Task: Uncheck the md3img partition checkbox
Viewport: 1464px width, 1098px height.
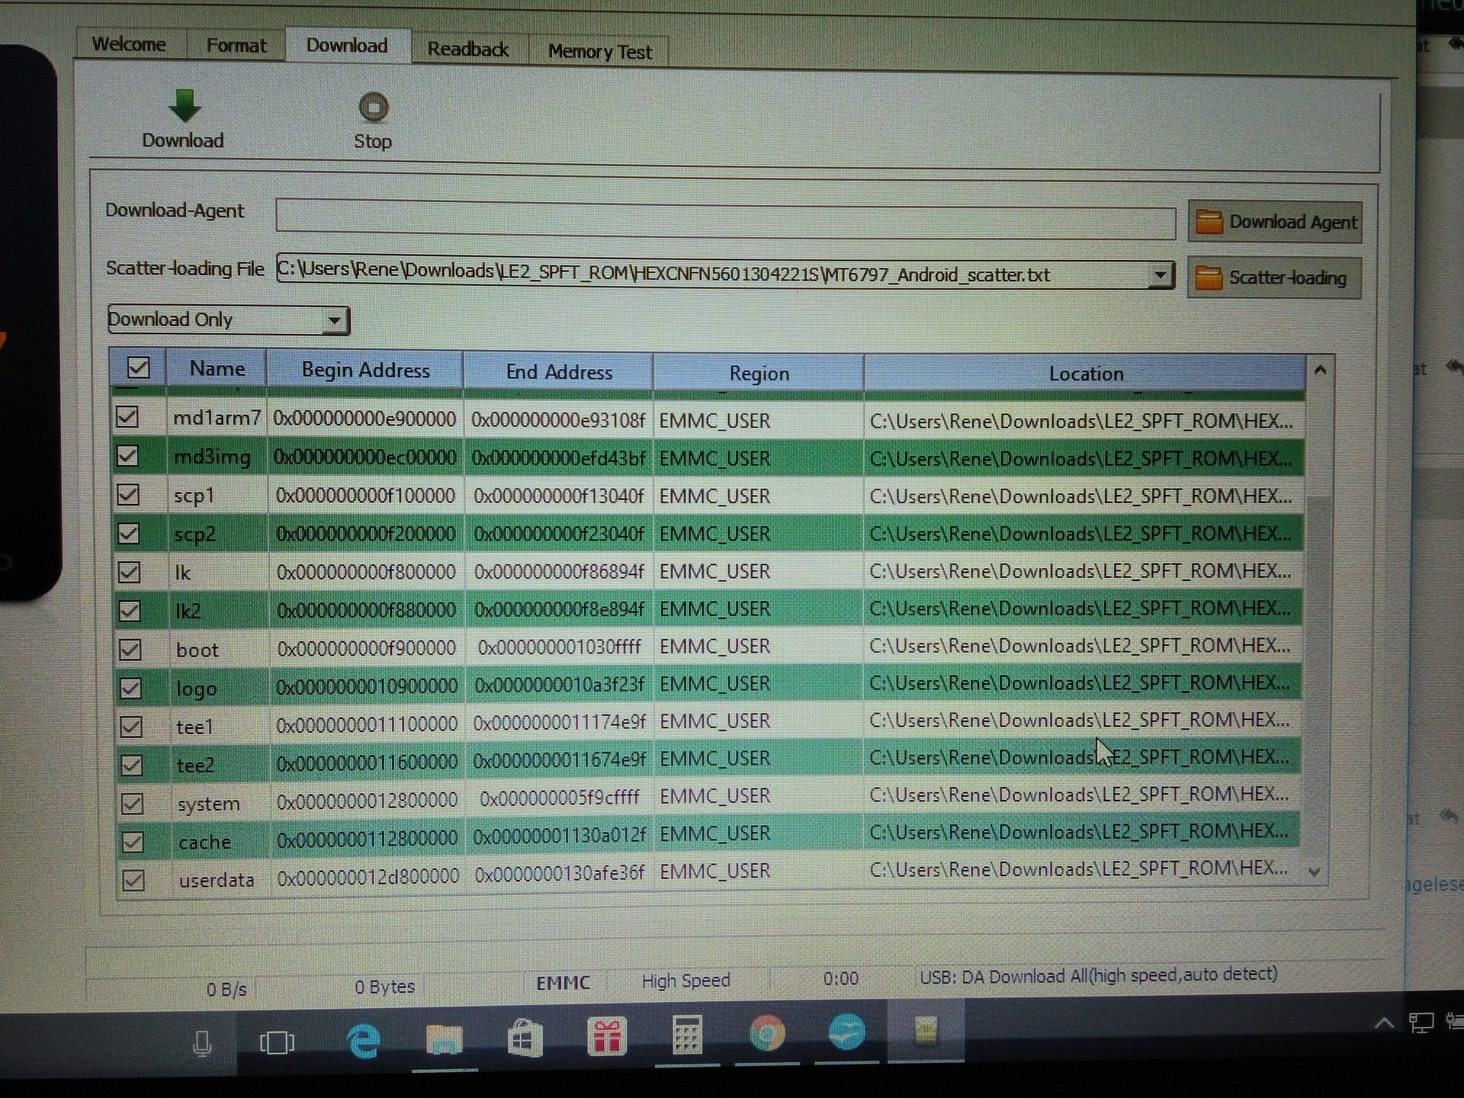Action: point(127,455)
